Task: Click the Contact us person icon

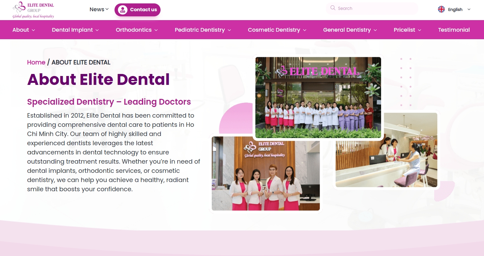Action: pyautogui.click(x=123, y=10)
